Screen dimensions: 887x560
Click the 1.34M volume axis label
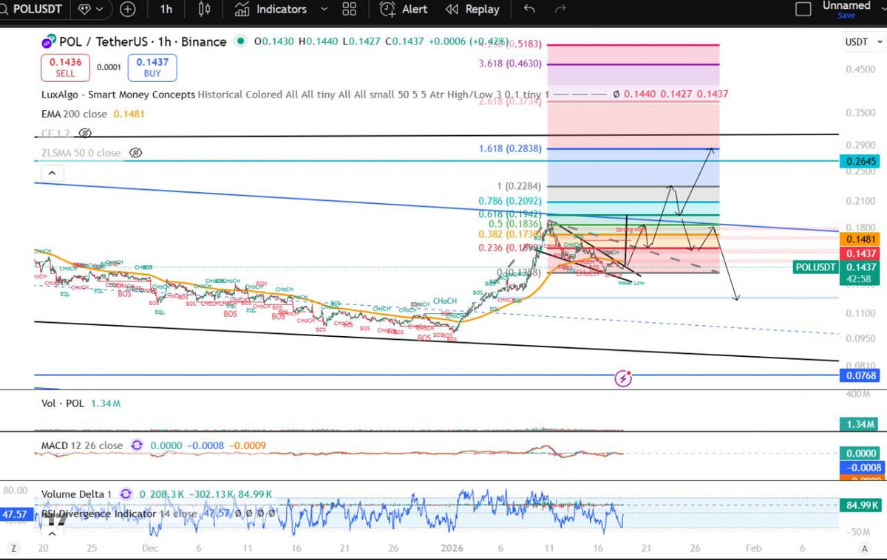tap(859, 424)
